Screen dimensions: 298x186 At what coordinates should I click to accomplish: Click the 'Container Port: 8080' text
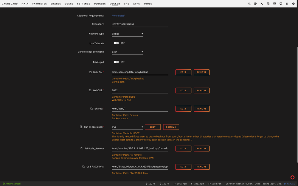[x=123, y=97]
